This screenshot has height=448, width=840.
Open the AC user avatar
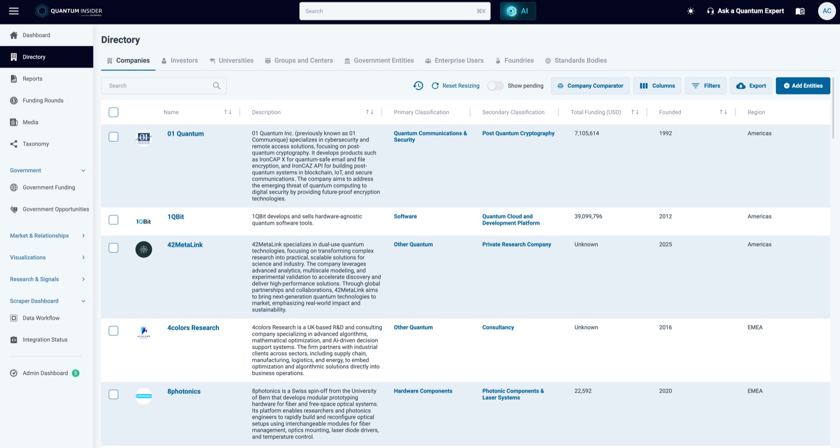click(x=827, y=11)
